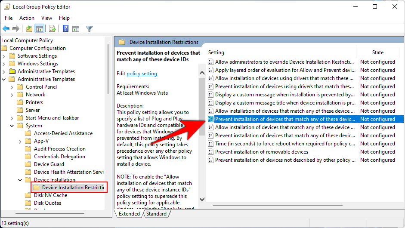Screen dimensions: 405x228
Task: Expand the Windows Settings node
Action: [x=3, y=64]
